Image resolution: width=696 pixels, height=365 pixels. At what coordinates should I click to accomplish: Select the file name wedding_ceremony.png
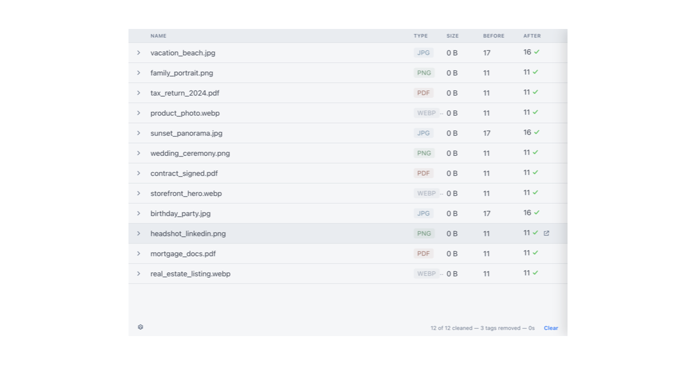(x=190, y=154)
